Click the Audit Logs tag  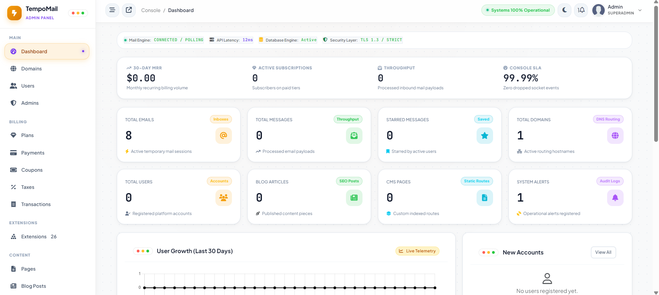click(x=610, y=181)
